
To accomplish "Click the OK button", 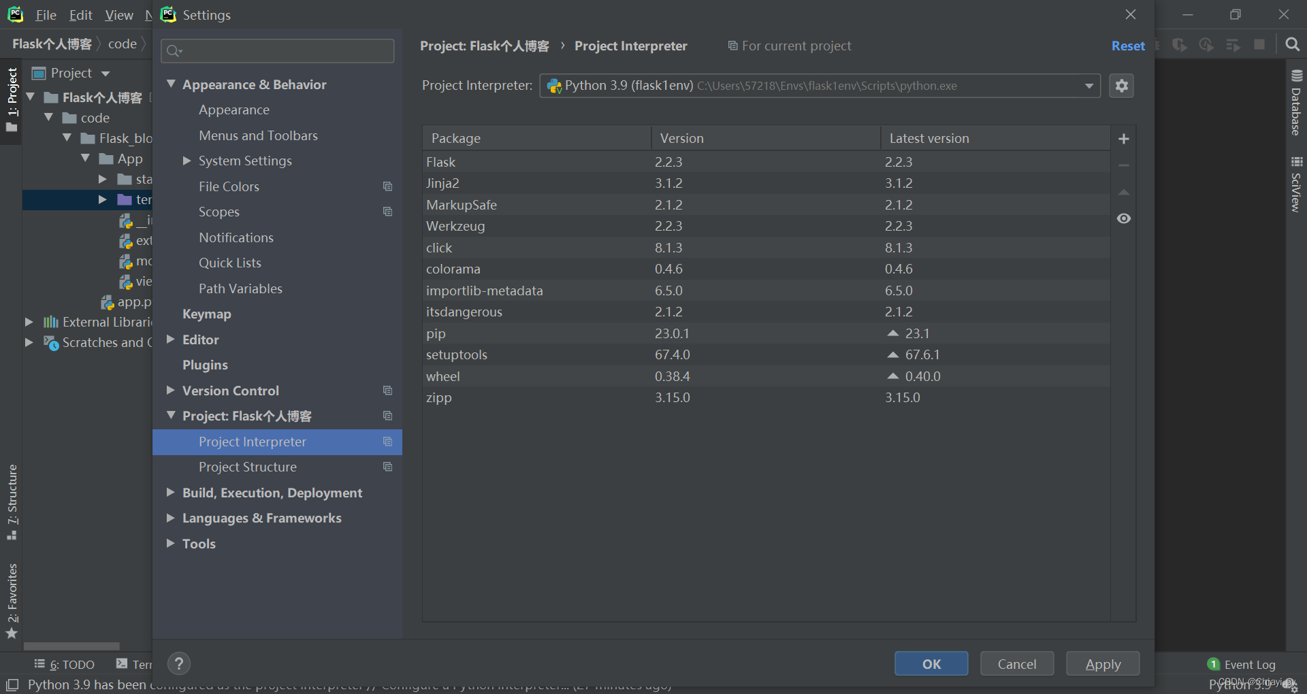I will 931,663.
